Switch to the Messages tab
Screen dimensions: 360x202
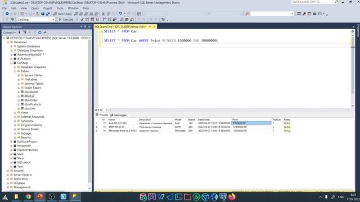point(119,115)
